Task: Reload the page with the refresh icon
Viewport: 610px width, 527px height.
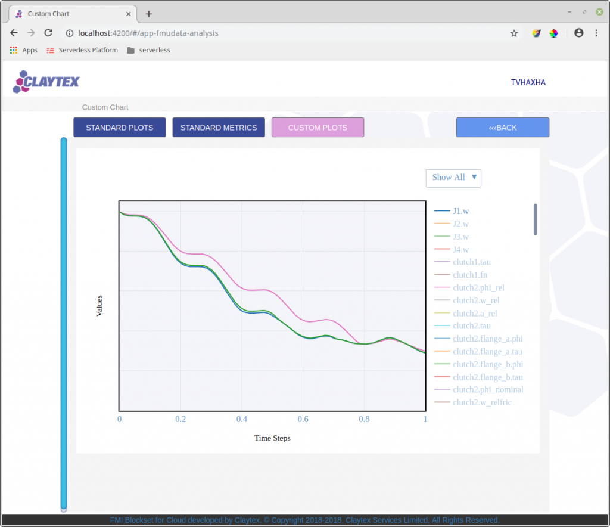Action: (48, 33)
